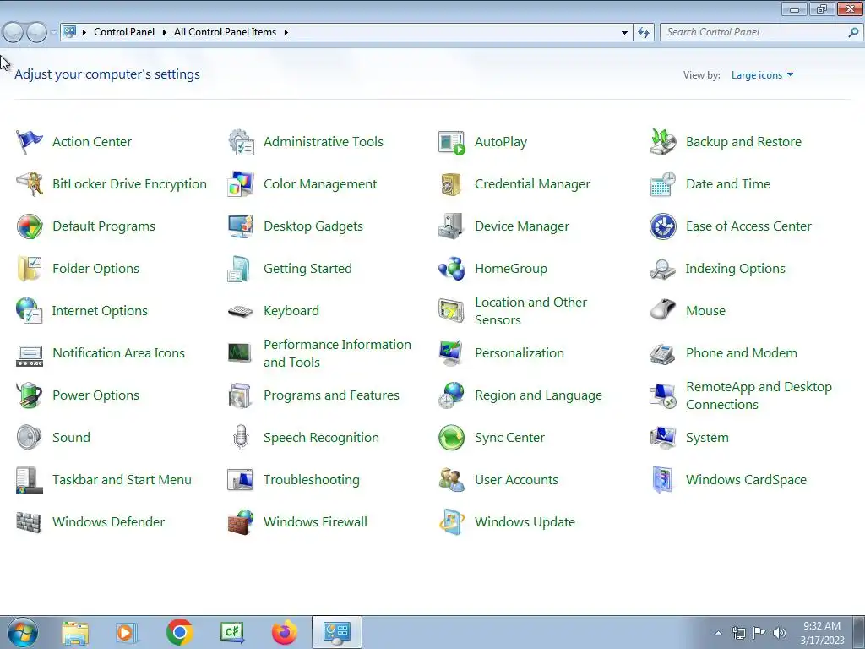The height and width of the screenshot is (649, 865).
Task: Open the Windows Start orb
Action: click(22, 632)
